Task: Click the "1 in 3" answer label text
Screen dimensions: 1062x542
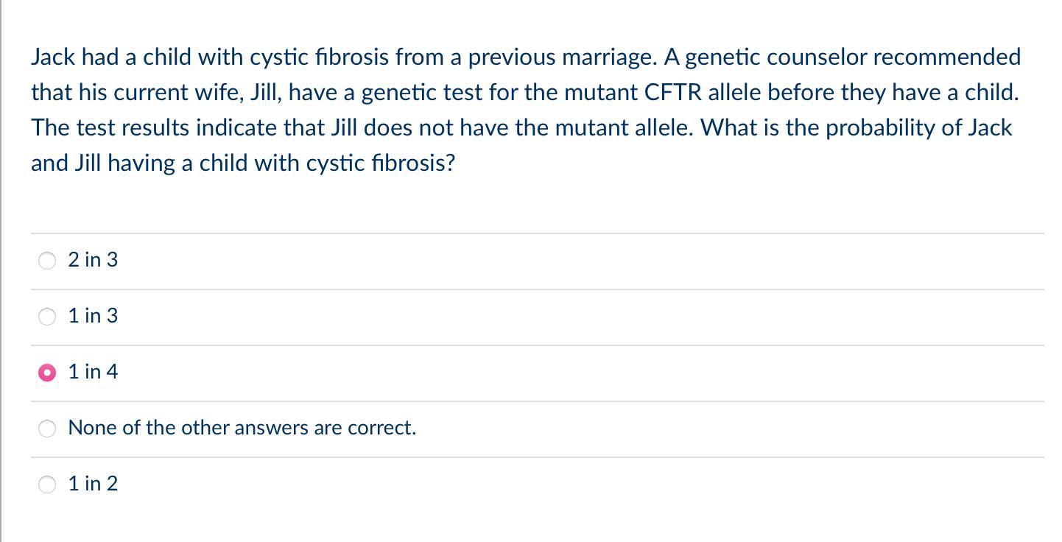Action: pyautogui.click(x=93, y=316)
